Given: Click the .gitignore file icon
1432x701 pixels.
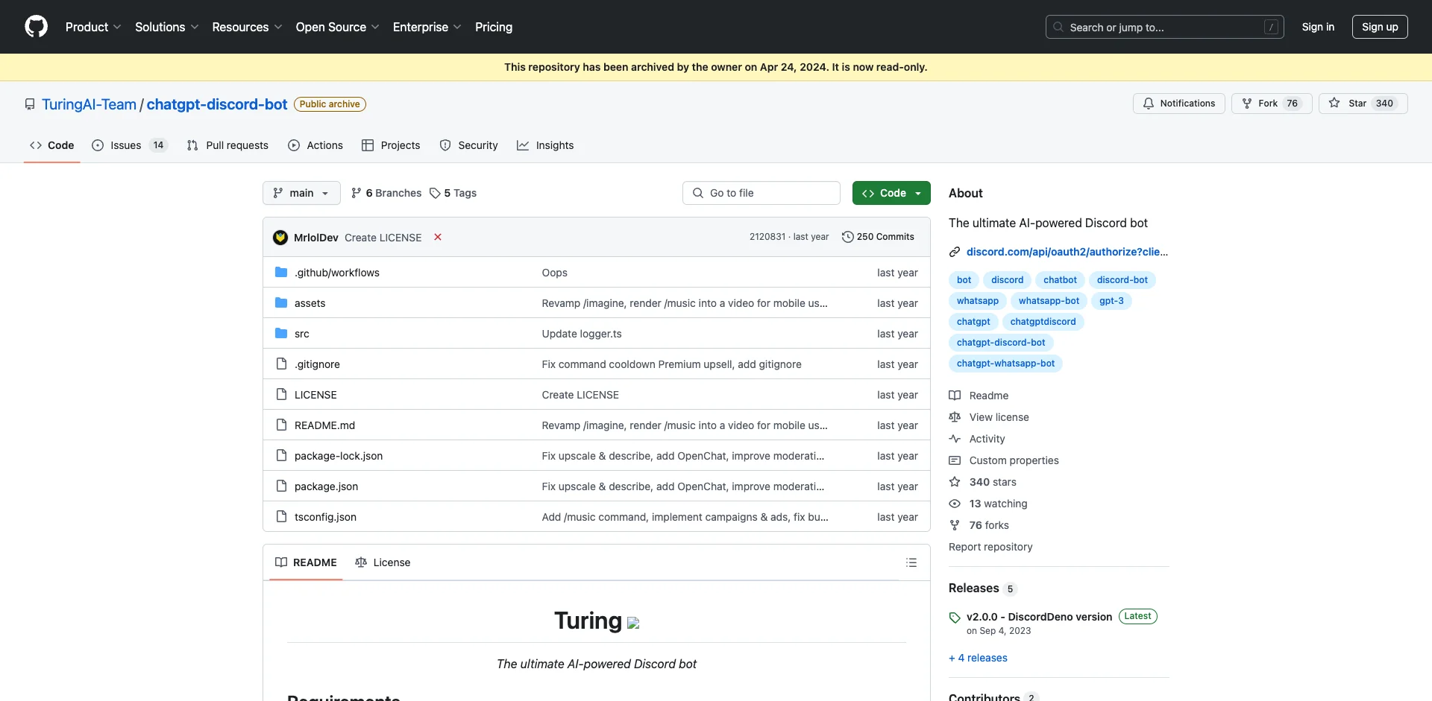Looking at the screenshot, I should coord(281,364).
